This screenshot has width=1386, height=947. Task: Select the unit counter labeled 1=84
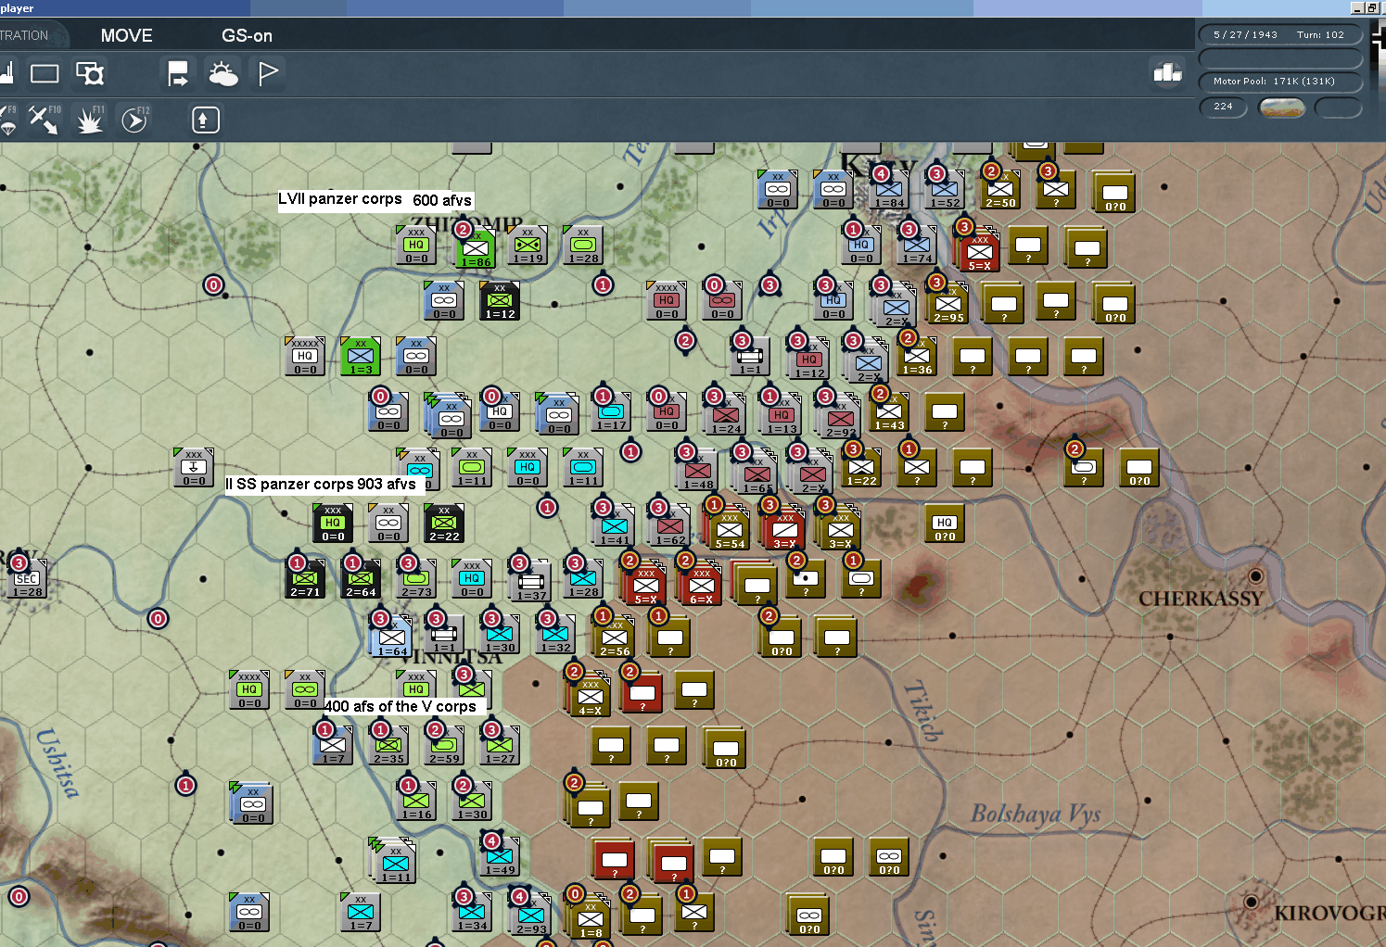click(x=889, y=189)
